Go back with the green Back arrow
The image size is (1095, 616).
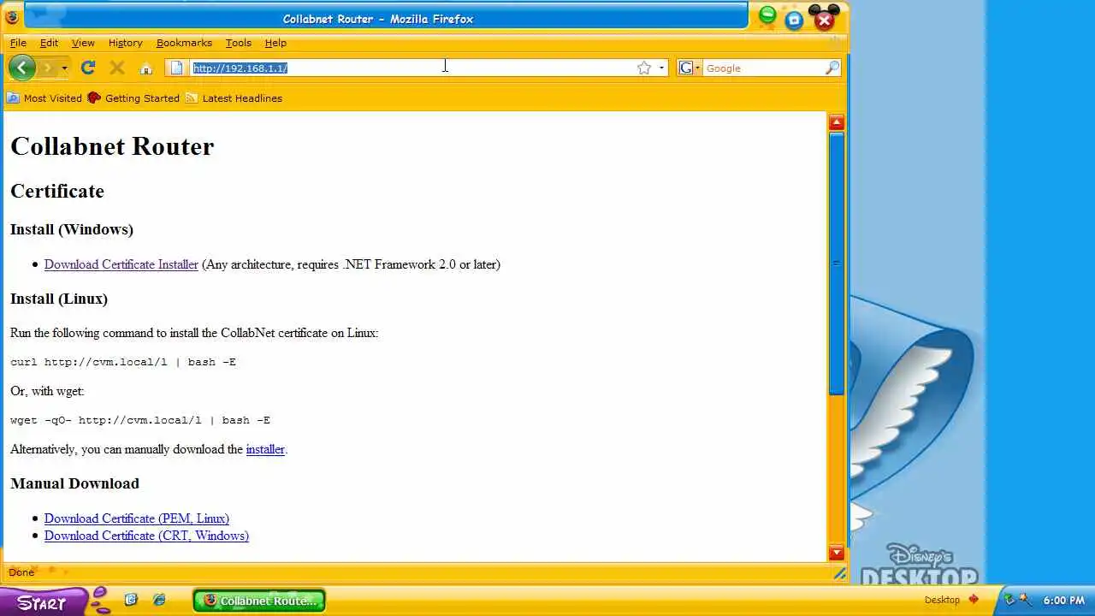coord(22,68)
